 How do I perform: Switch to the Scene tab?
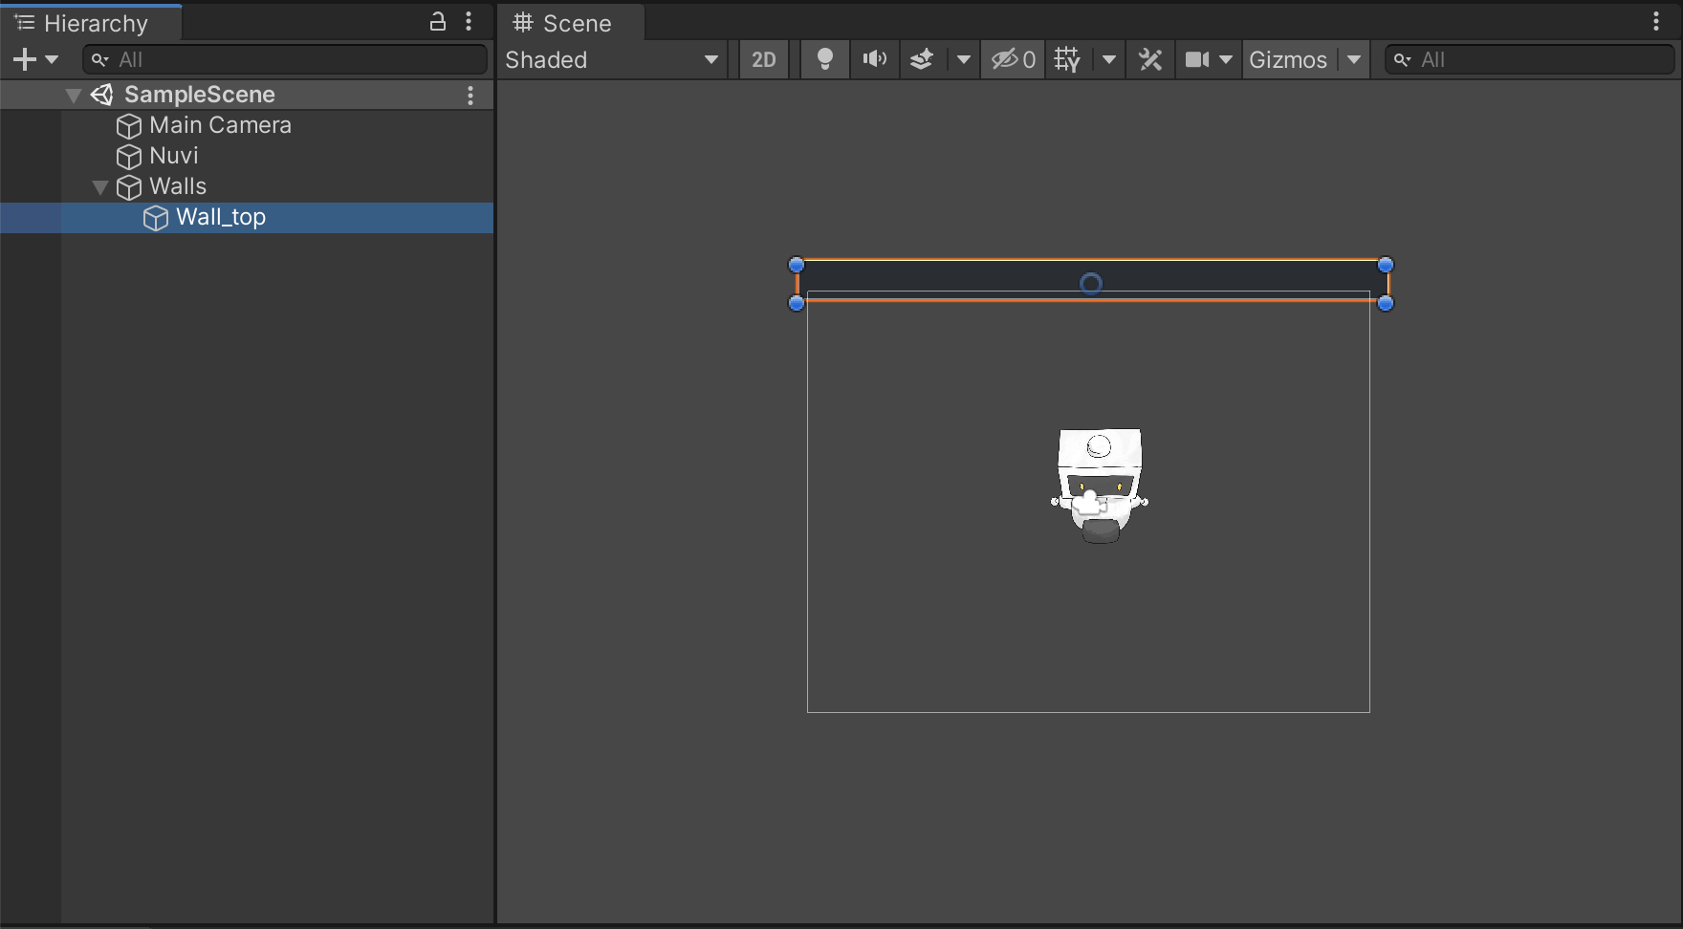[x=563, y=23]
